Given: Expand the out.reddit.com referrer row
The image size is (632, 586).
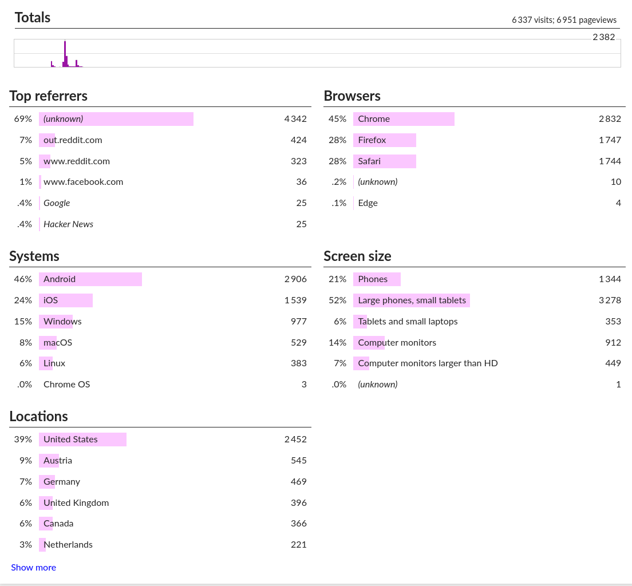Looking at the screenshot, I should click(x=73, y=140).
